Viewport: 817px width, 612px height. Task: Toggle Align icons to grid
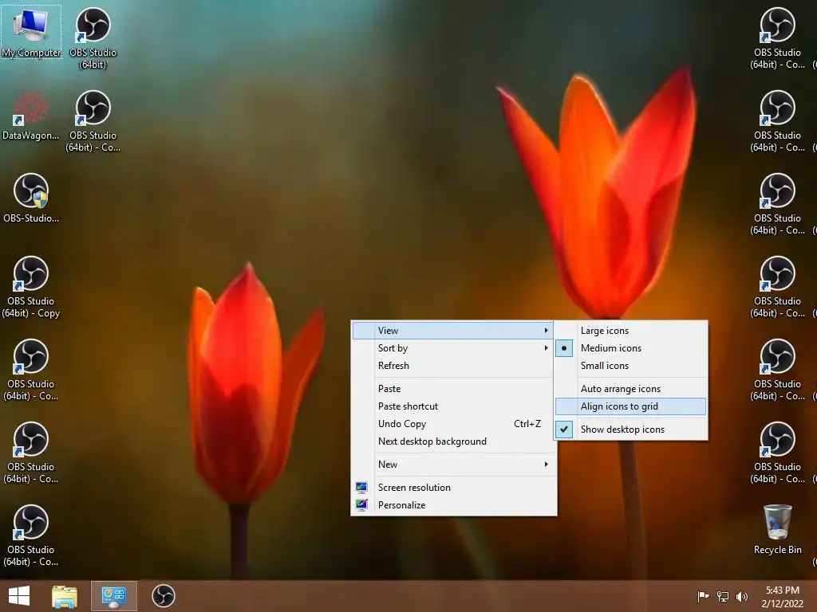click(630, 406)
